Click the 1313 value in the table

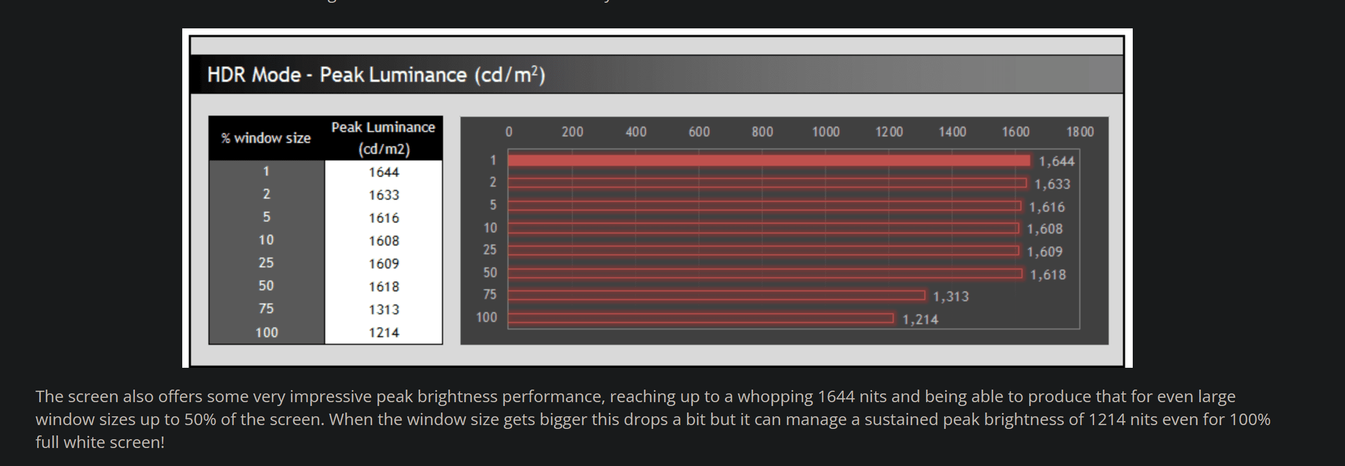(384, 310)
